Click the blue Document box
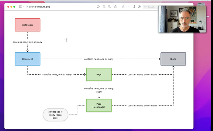The image size is (213, 131). tap(28, 59)
